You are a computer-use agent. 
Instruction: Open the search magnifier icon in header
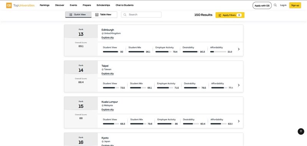[275, 5]
